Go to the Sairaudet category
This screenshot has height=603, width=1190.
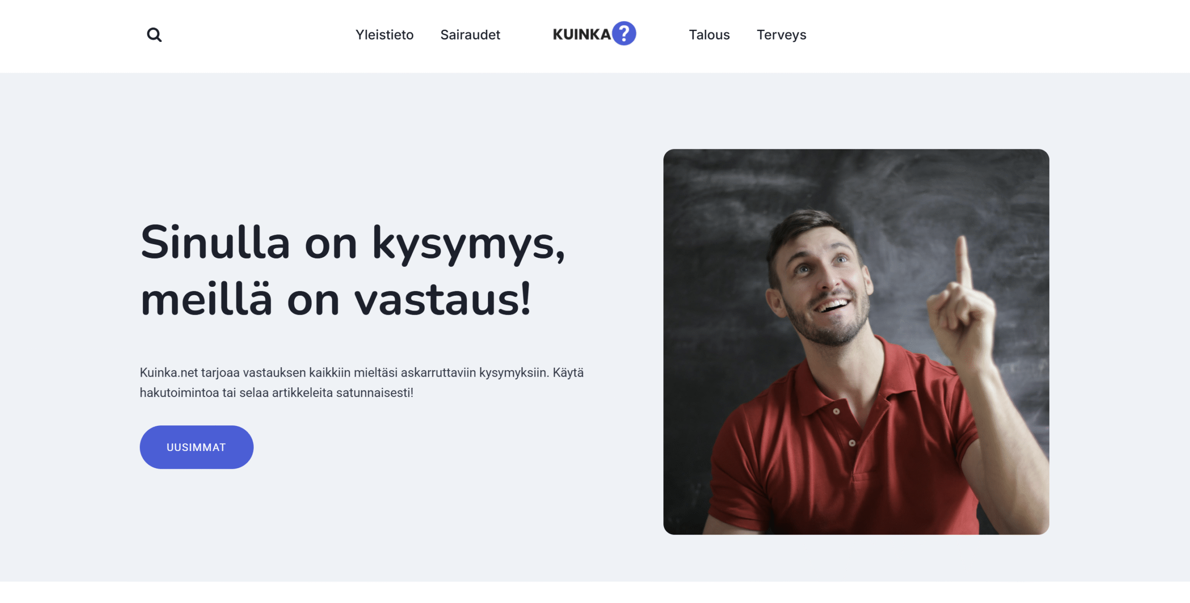[470, 35]
